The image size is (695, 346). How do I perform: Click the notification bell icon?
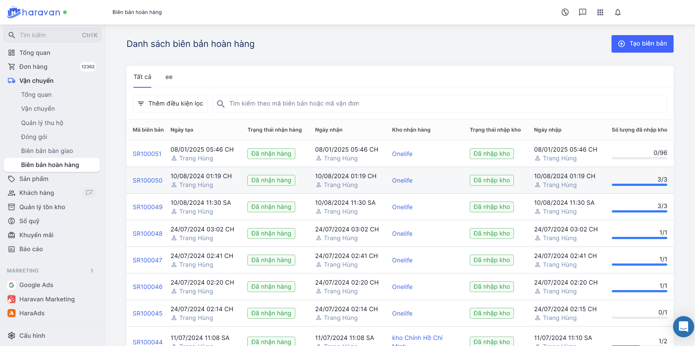click(618, 12)
